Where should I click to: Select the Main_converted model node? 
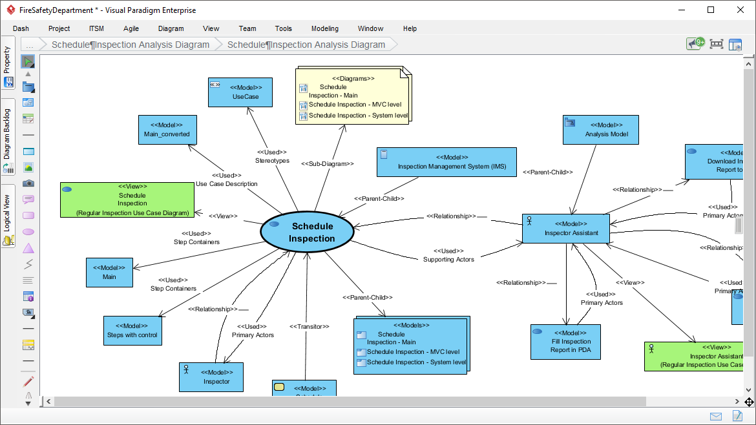click(x=167, y=130)
